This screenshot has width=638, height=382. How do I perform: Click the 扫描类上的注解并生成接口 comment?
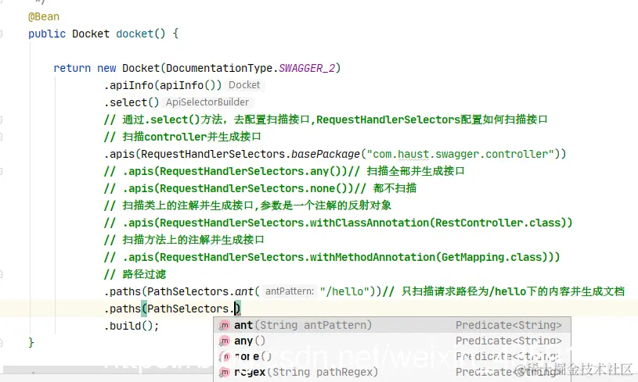[248, 205]
